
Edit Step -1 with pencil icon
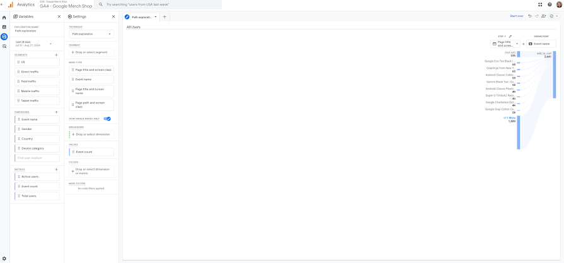510,37
